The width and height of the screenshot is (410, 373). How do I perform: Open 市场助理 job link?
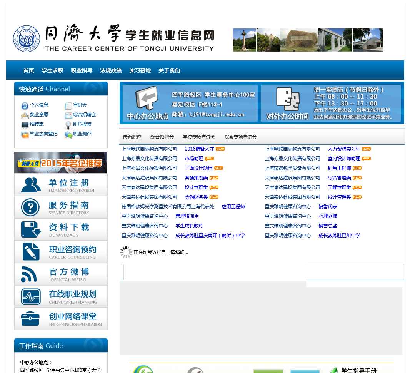tap(194, 159)
